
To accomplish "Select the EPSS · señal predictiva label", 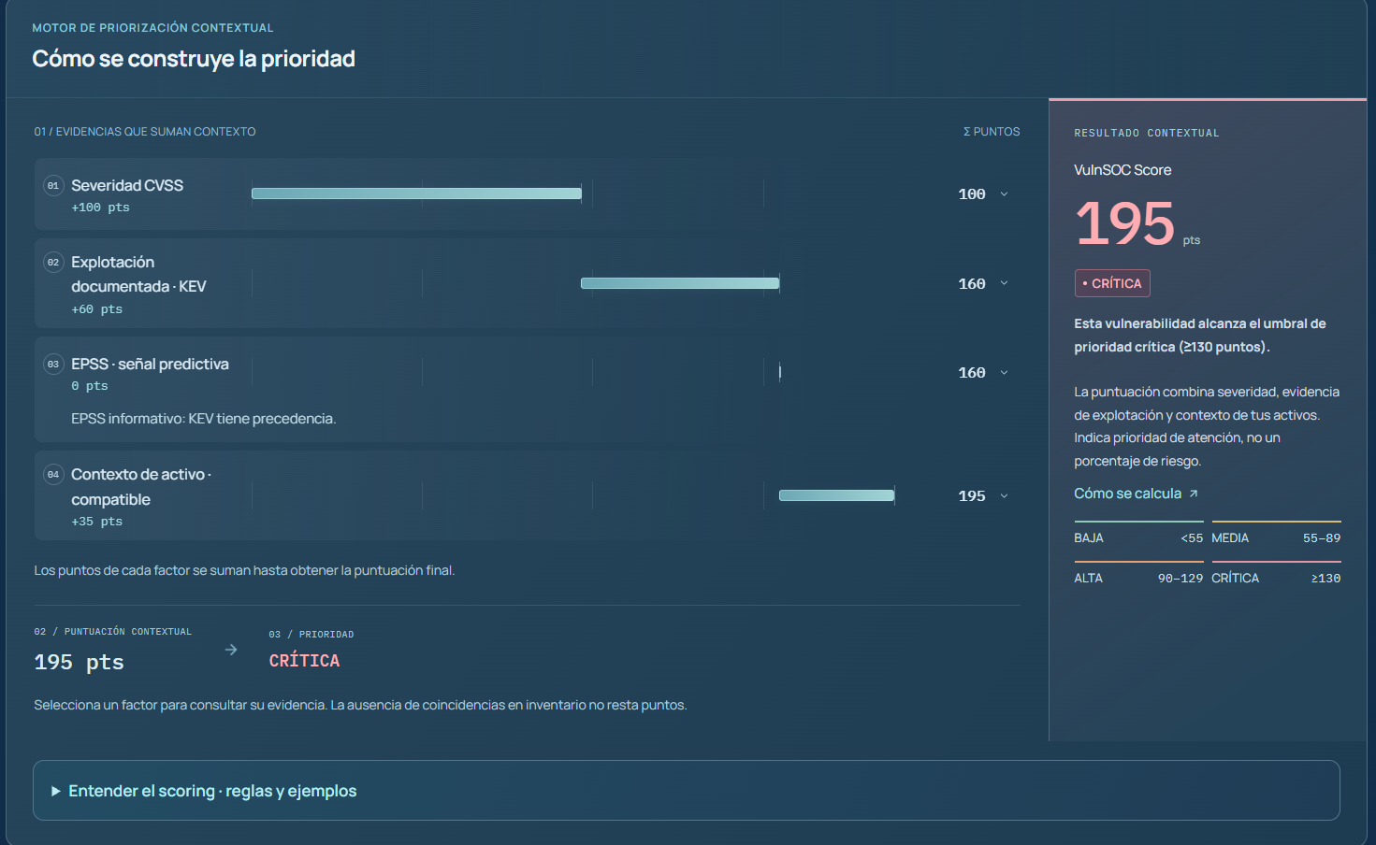I will pos(150,365).
